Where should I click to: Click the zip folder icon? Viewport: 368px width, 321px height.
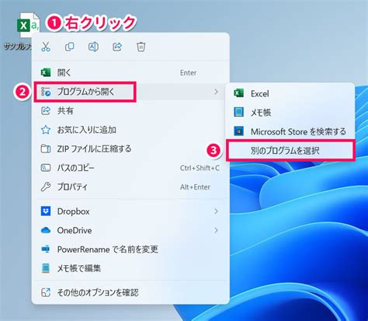point(46,149)
